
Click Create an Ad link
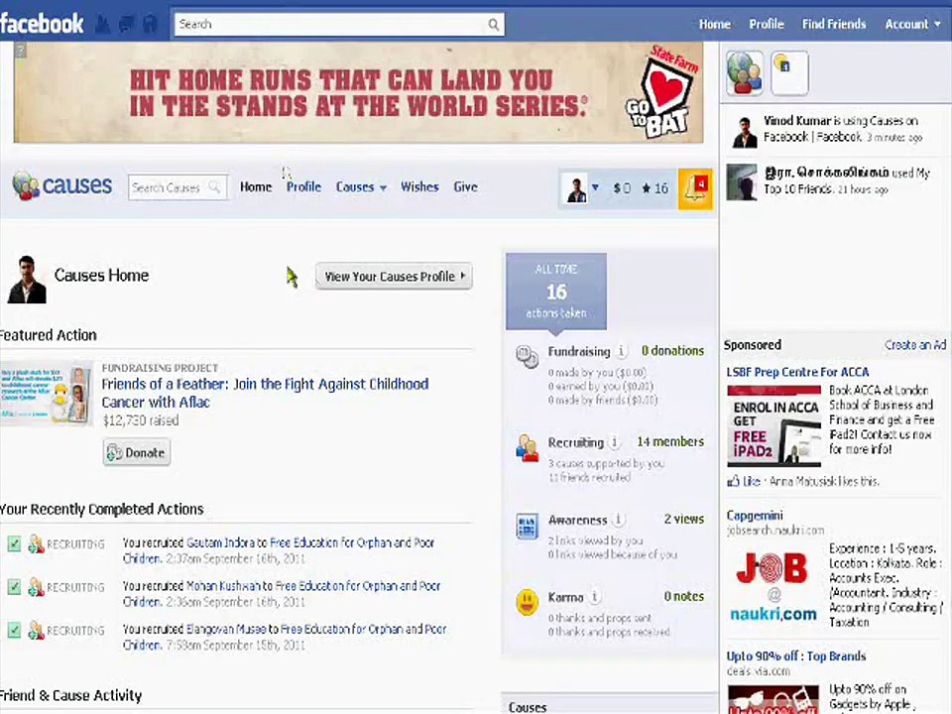(915, 345)
